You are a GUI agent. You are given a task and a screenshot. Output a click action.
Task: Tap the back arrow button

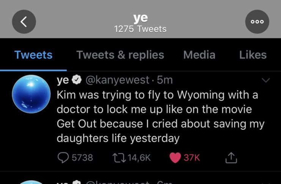pyautogui.click(x=24, y=22)
